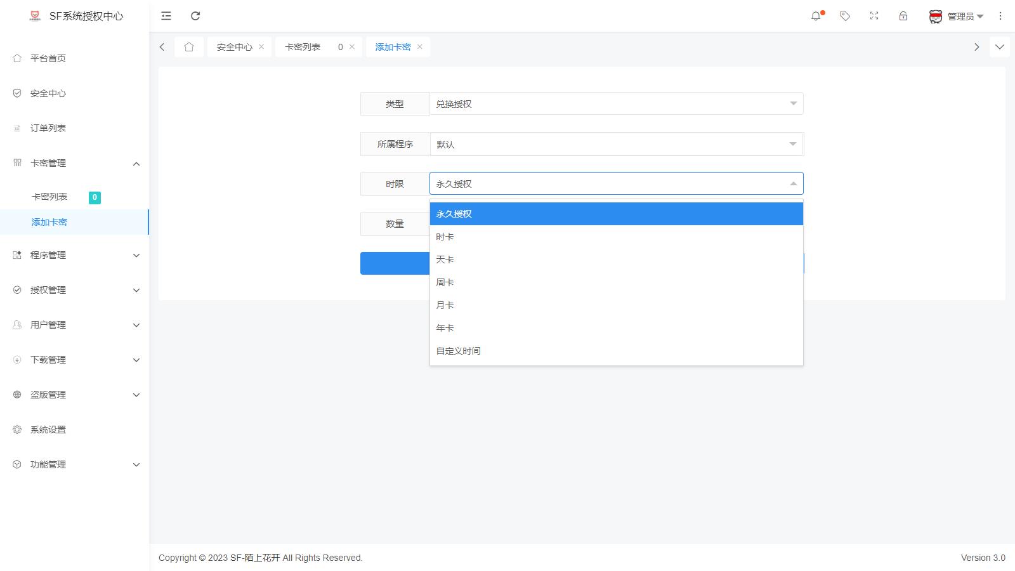Expand the 程序管理 sidebar section
Viewport: 1015px width, 571px height.
pos(74,255)
